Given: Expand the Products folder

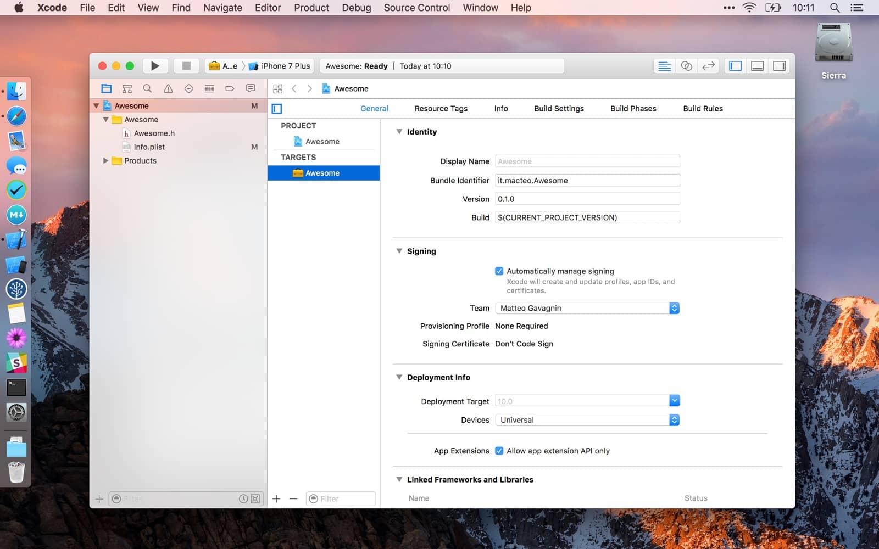Looking at the screenshot, I should pos(105,161).
